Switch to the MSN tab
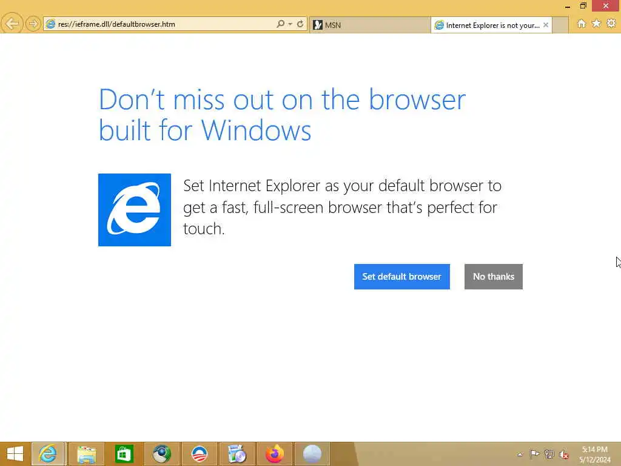 point(370,25)
